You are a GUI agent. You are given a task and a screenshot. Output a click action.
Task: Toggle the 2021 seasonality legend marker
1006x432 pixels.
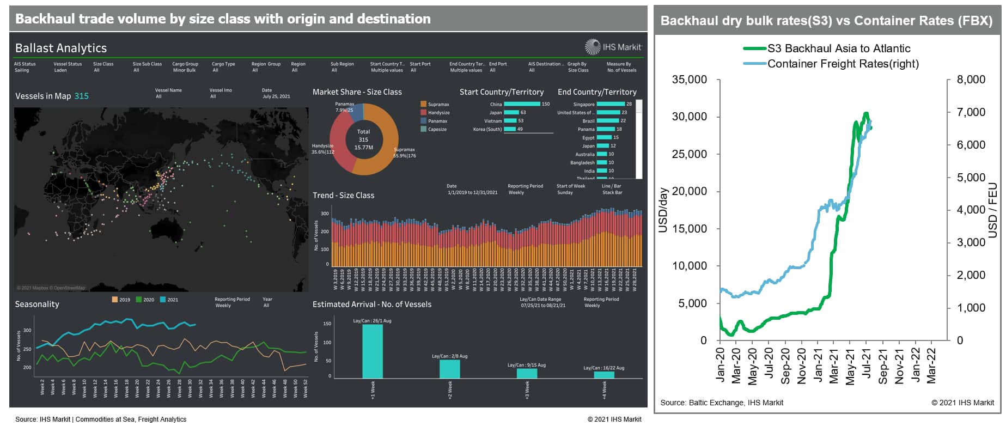pos(163,300)
